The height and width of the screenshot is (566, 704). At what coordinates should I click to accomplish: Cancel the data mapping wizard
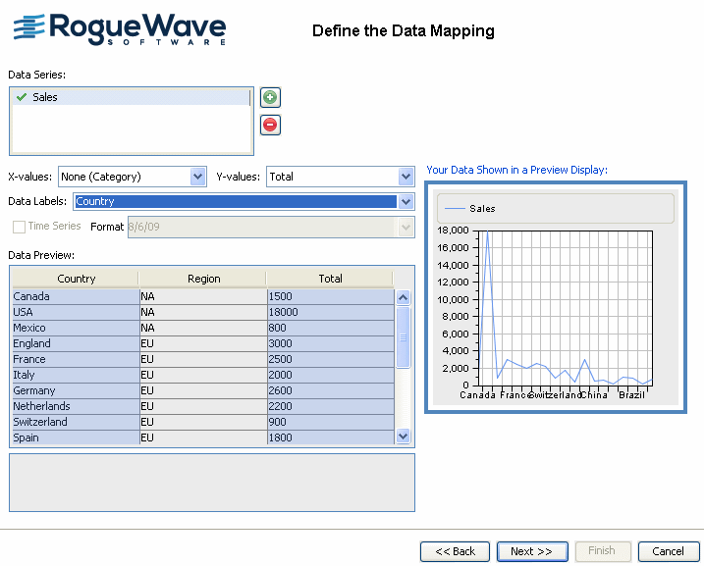668,551
